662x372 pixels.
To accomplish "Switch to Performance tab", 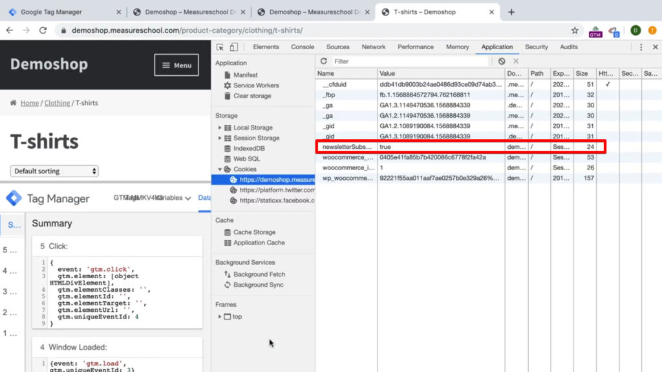I will tap(416, 47).
